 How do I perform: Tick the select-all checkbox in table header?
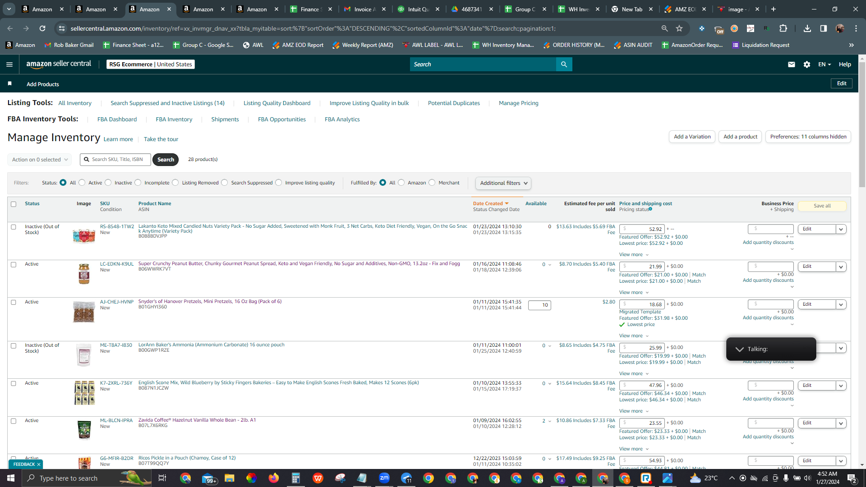14,204
